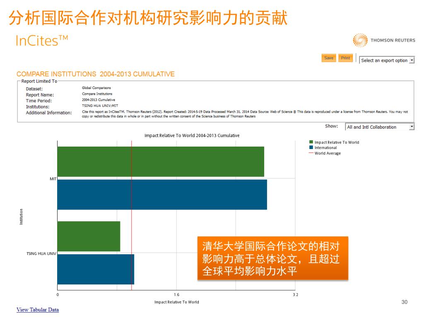The image size is (424, 318).
Task: Click the Dataset value Global Comparisons
Action: click(96, 88)
